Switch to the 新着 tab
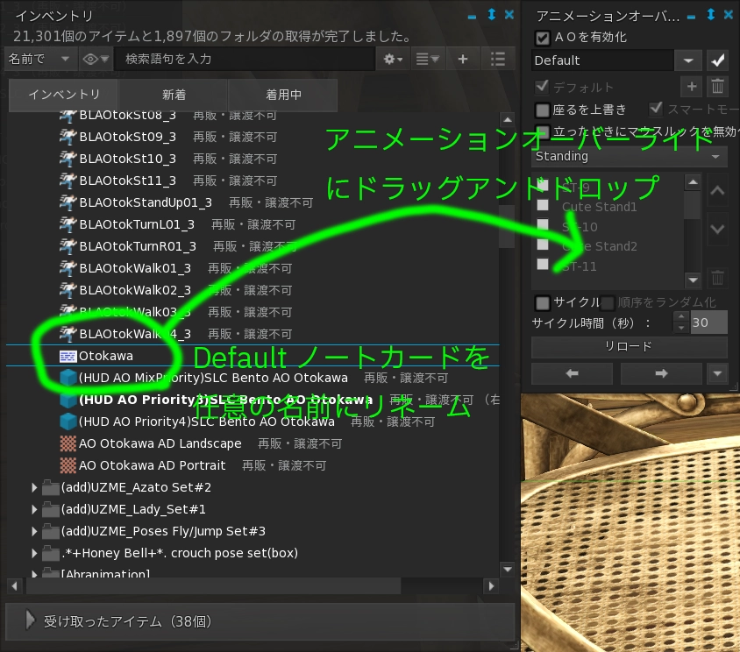The width and height of the screenshot is (740, 652). pos(174,95)
